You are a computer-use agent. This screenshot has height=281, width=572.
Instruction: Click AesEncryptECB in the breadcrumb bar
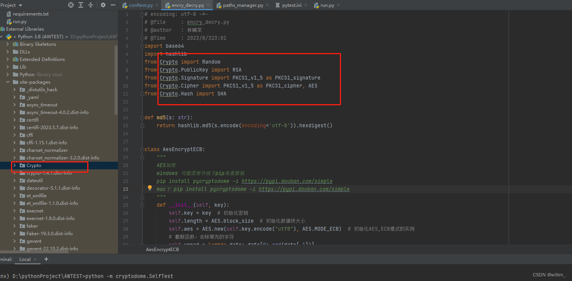tap(162, 250)
